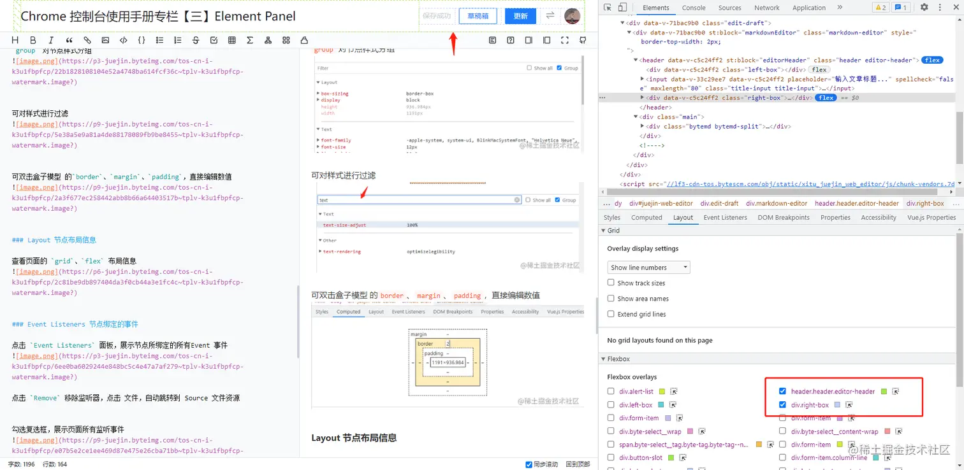Apply bold with the B toolbar icon

(34, 40)
